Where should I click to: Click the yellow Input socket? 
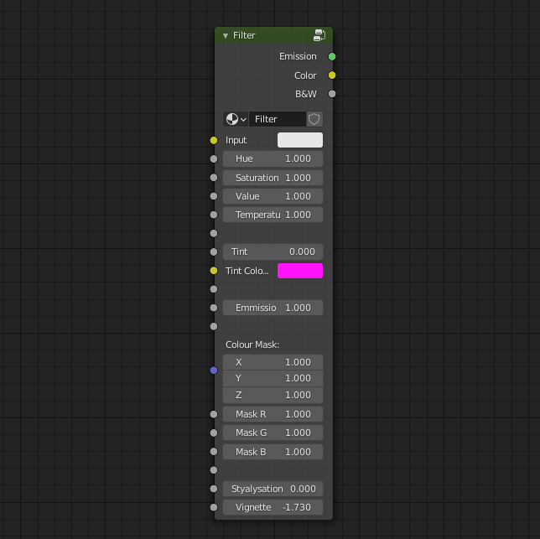pyautogui.click(x=214, y=140)
